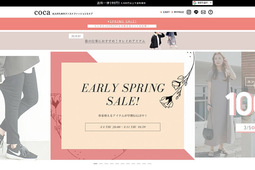Select the first carousel indicator dash
Image resolution: width=255 pixels, height=170 pixels.
click(x=96, y=164)
